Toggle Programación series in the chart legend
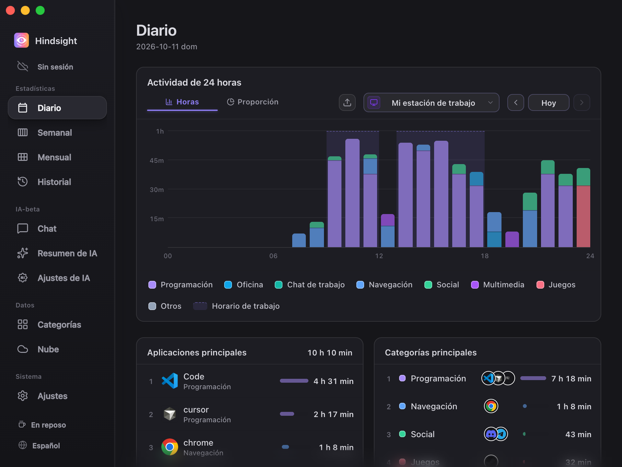Viewport: 622px width, 467px height. click(180, 284)
